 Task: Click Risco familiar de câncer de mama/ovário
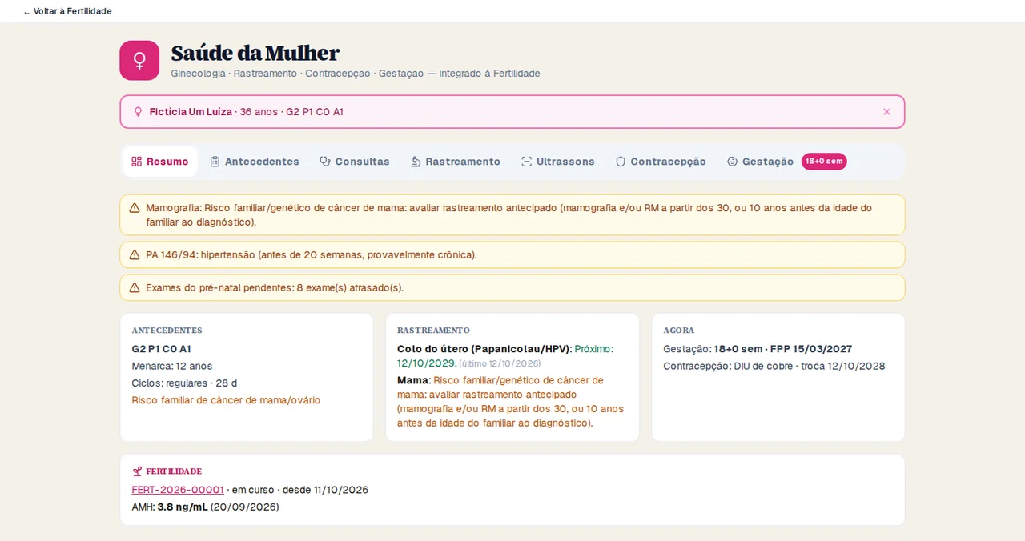226,400
